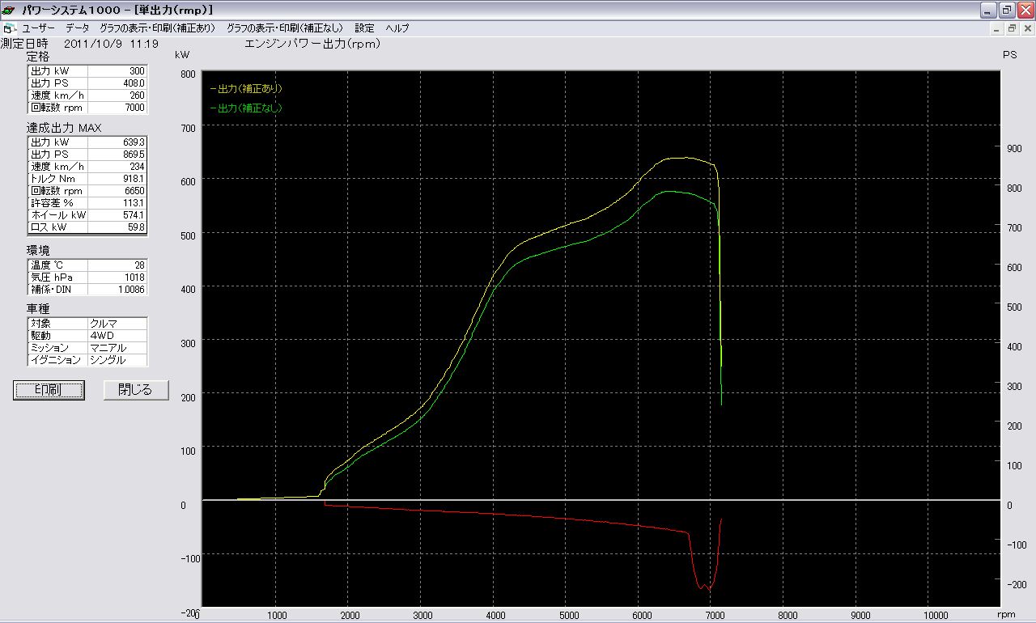Viewport: 1036px width, 623px height.
Task: Select the max トルク Nm value field
Action: 117,179
